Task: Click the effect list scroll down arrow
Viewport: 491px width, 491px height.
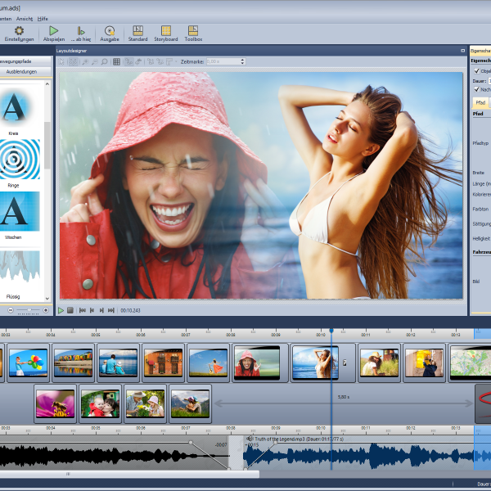Action: click(47, 299)
